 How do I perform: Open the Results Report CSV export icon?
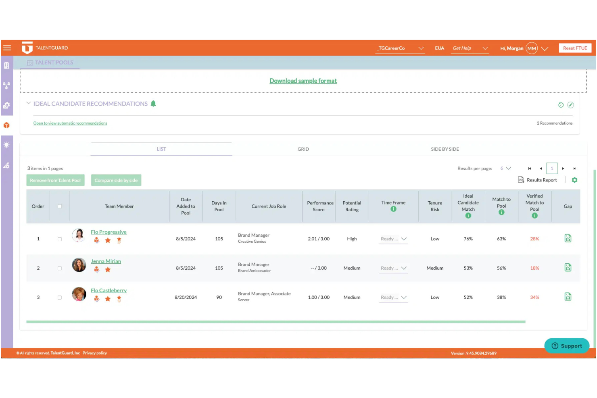pyautogui.click(x=521, y=180)
